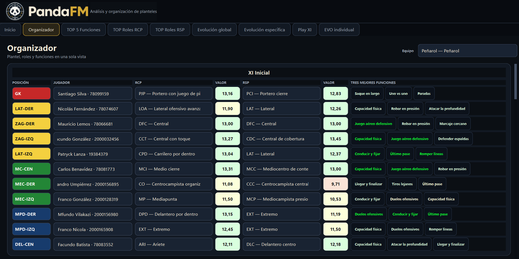Open the LOA Lateral ofensivo RCP field
519x259 pixels.
[x=173, y=109]
